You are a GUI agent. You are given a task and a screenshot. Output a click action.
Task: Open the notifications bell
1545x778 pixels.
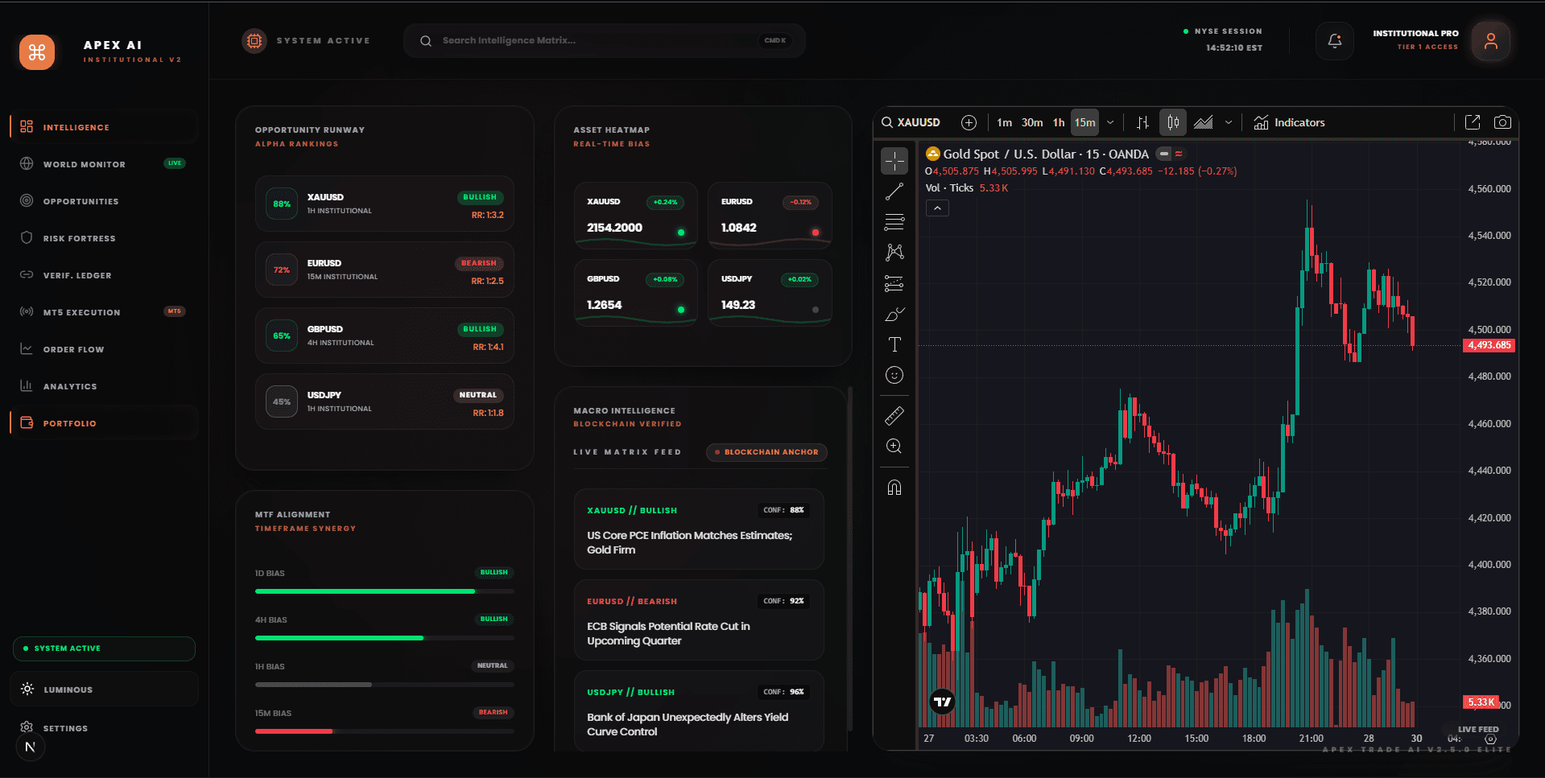[x=1334, y=40]
